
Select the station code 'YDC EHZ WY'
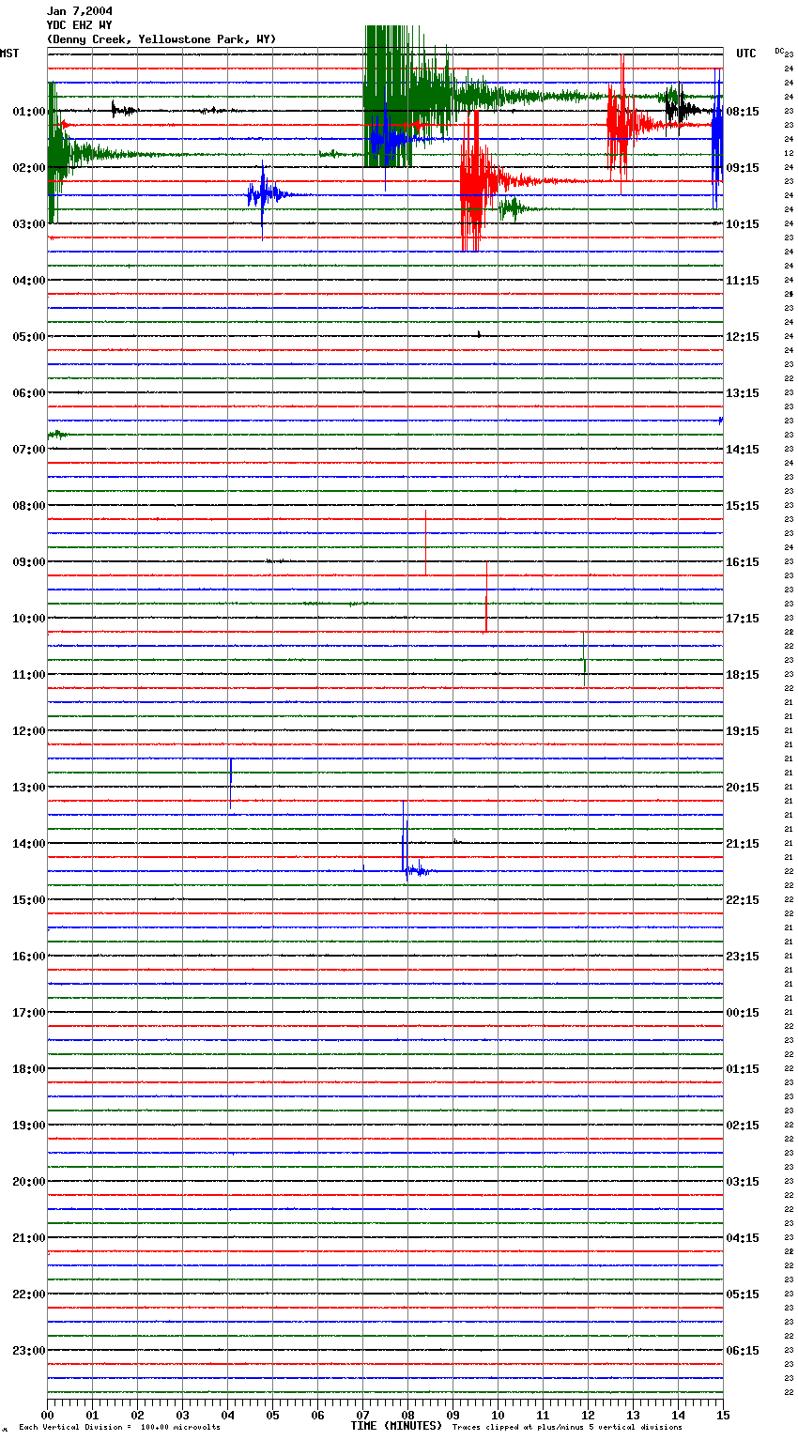80,25
